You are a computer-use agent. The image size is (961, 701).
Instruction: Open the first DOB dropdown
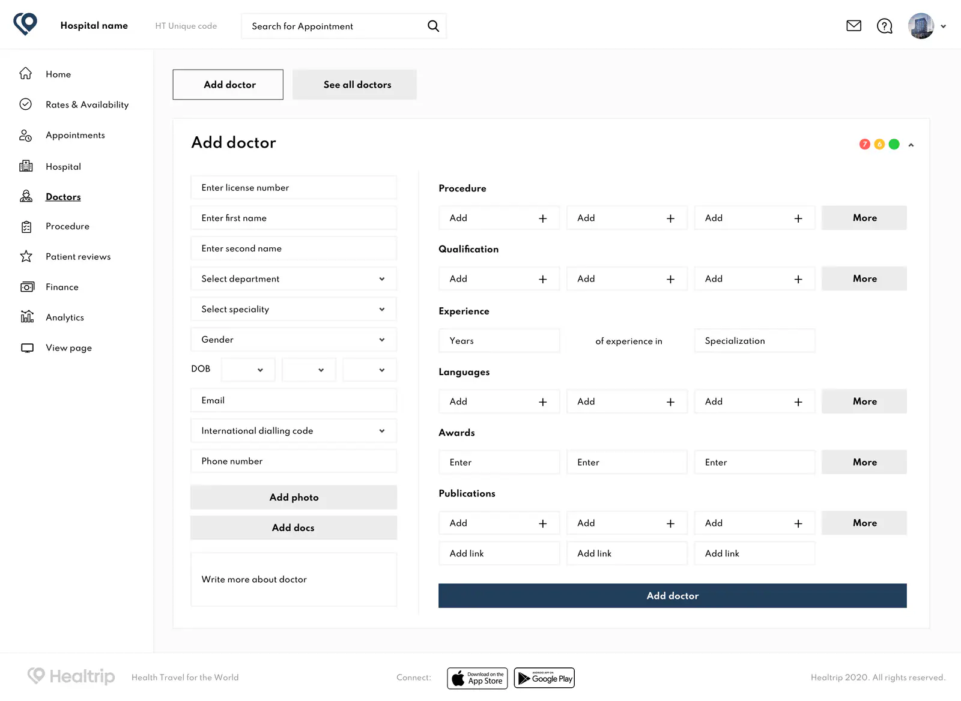pyautogui.click(x=248, y=370)
